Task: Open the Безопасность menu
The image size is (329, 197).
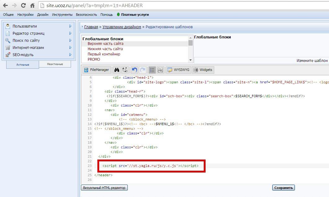Action: [x=87, y=15]
